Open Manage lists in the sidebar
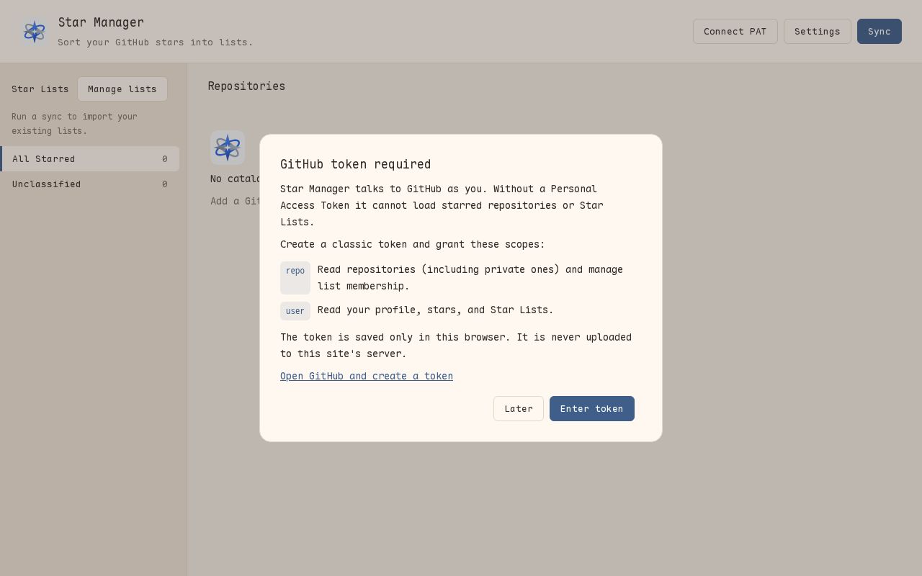The image size is (922, 576). (x=122, y=89)
